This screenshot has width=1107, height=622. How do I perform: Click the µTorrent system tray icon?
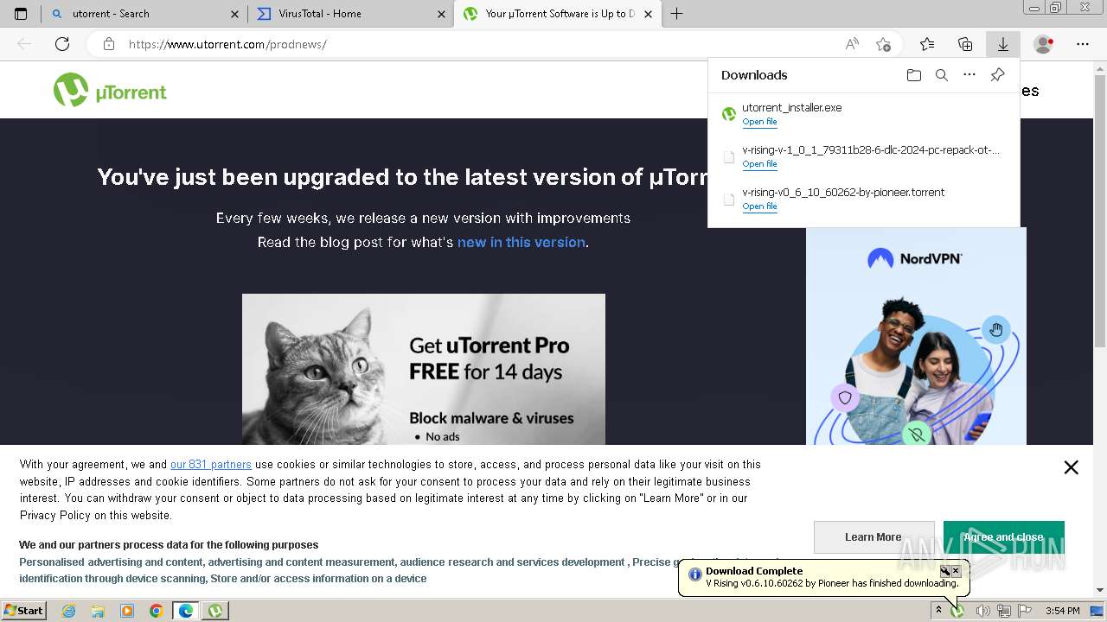pos(958,611)
